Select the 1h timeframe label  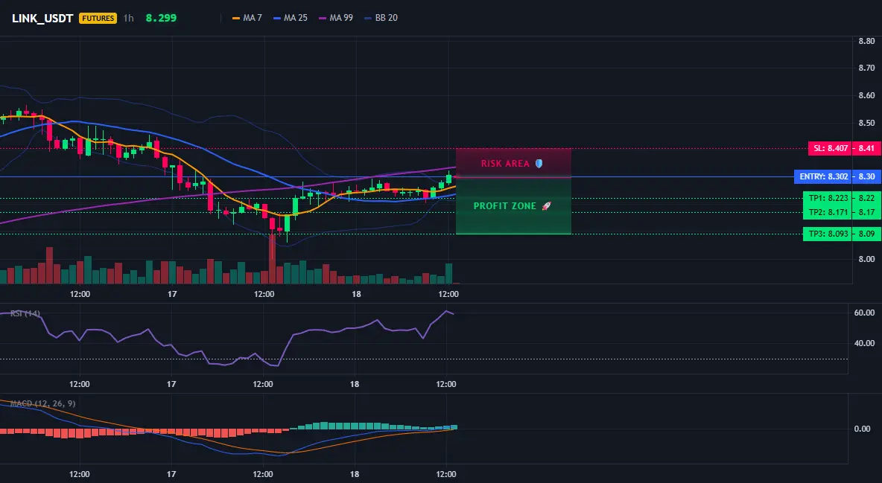129,18
